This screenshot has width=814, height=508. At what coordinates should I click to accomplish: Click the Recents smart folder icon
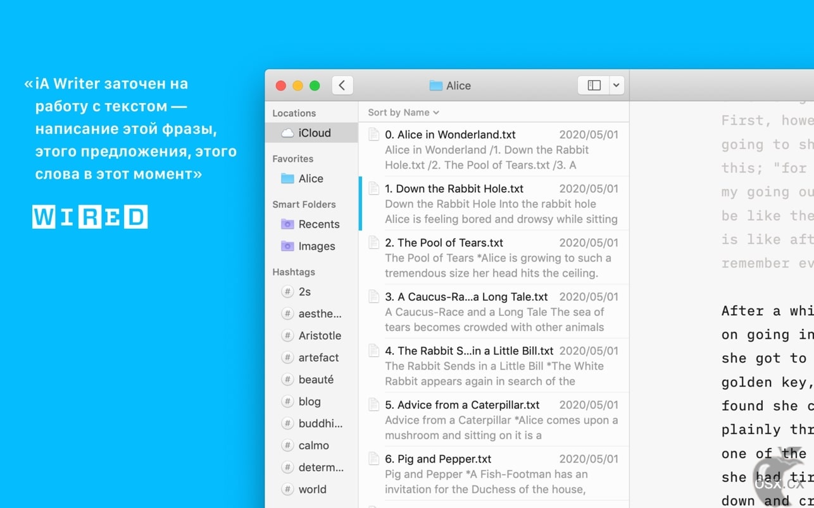tap(287, 224)
